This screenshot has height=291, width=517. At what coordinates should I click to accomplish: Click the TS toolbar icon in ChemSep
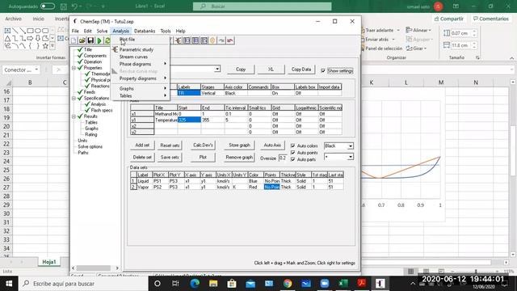204,40
